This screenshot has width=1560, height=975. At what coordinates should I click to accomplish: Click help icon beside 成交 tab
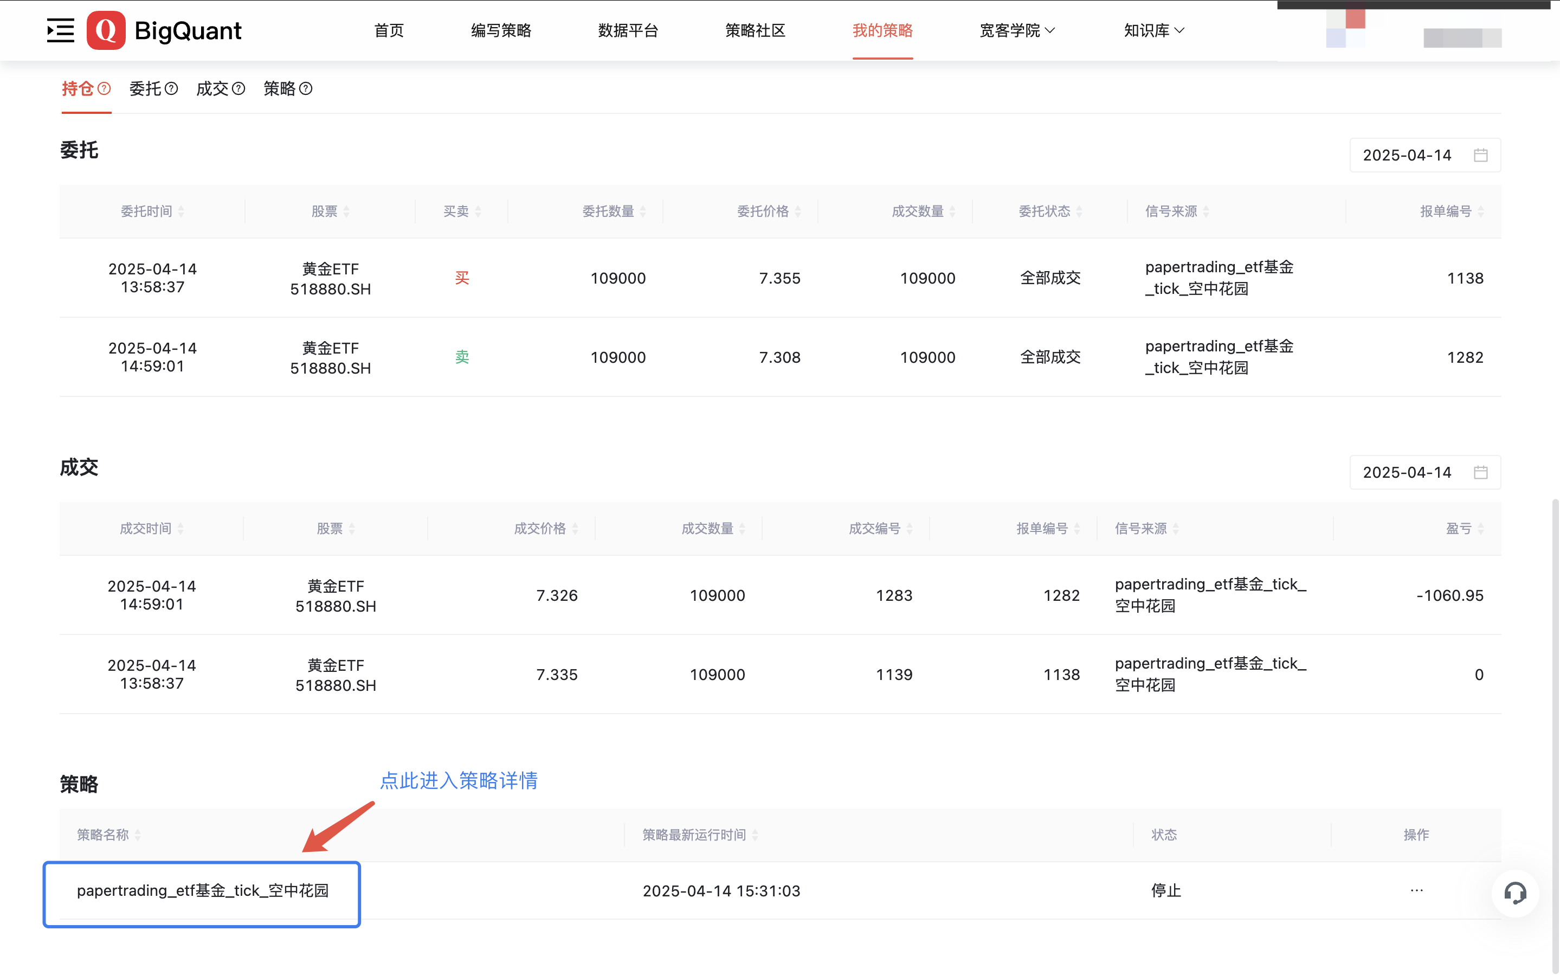[x=238, y=88]
